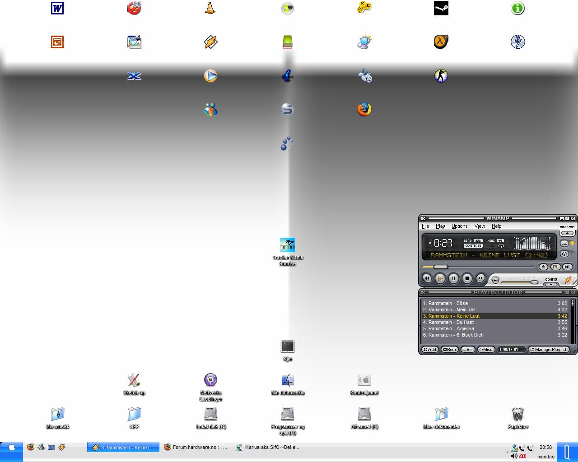Viewport: 578px width, 462px height.
Task: Open the Microsoft Word desktop icon
Action: click(57, 8)
